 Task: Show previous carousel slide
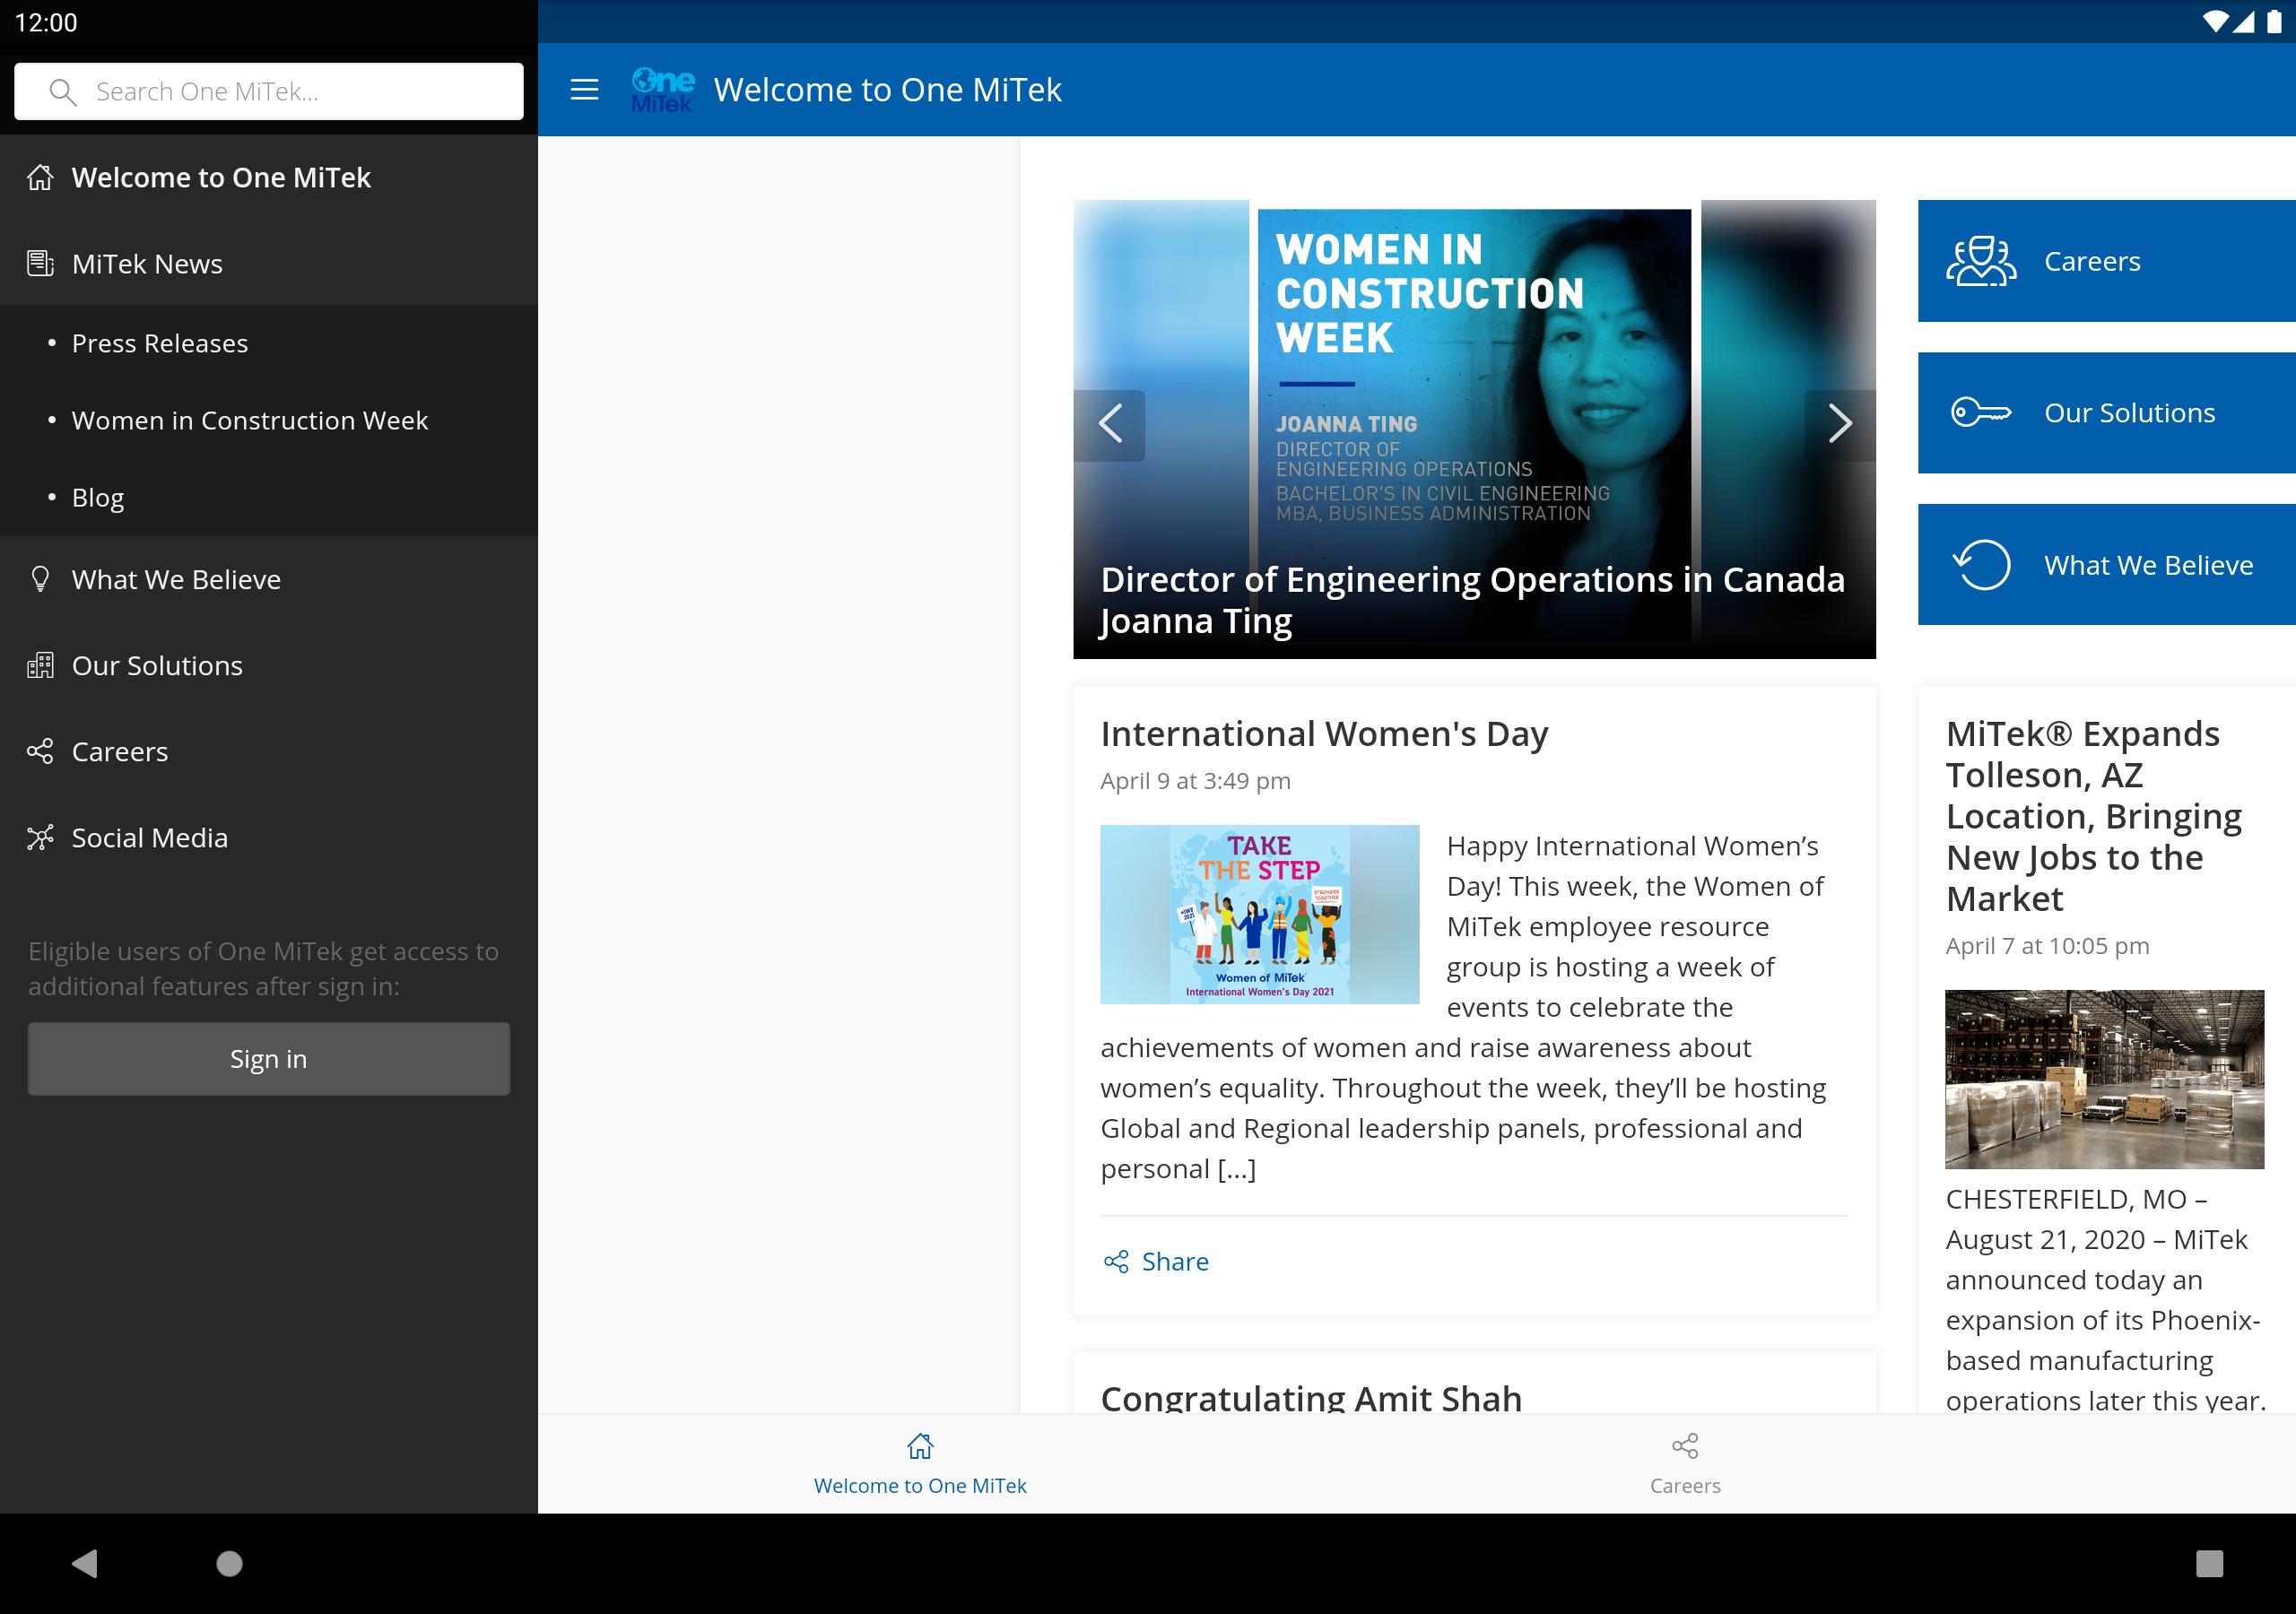click(x=1109, y=424)
